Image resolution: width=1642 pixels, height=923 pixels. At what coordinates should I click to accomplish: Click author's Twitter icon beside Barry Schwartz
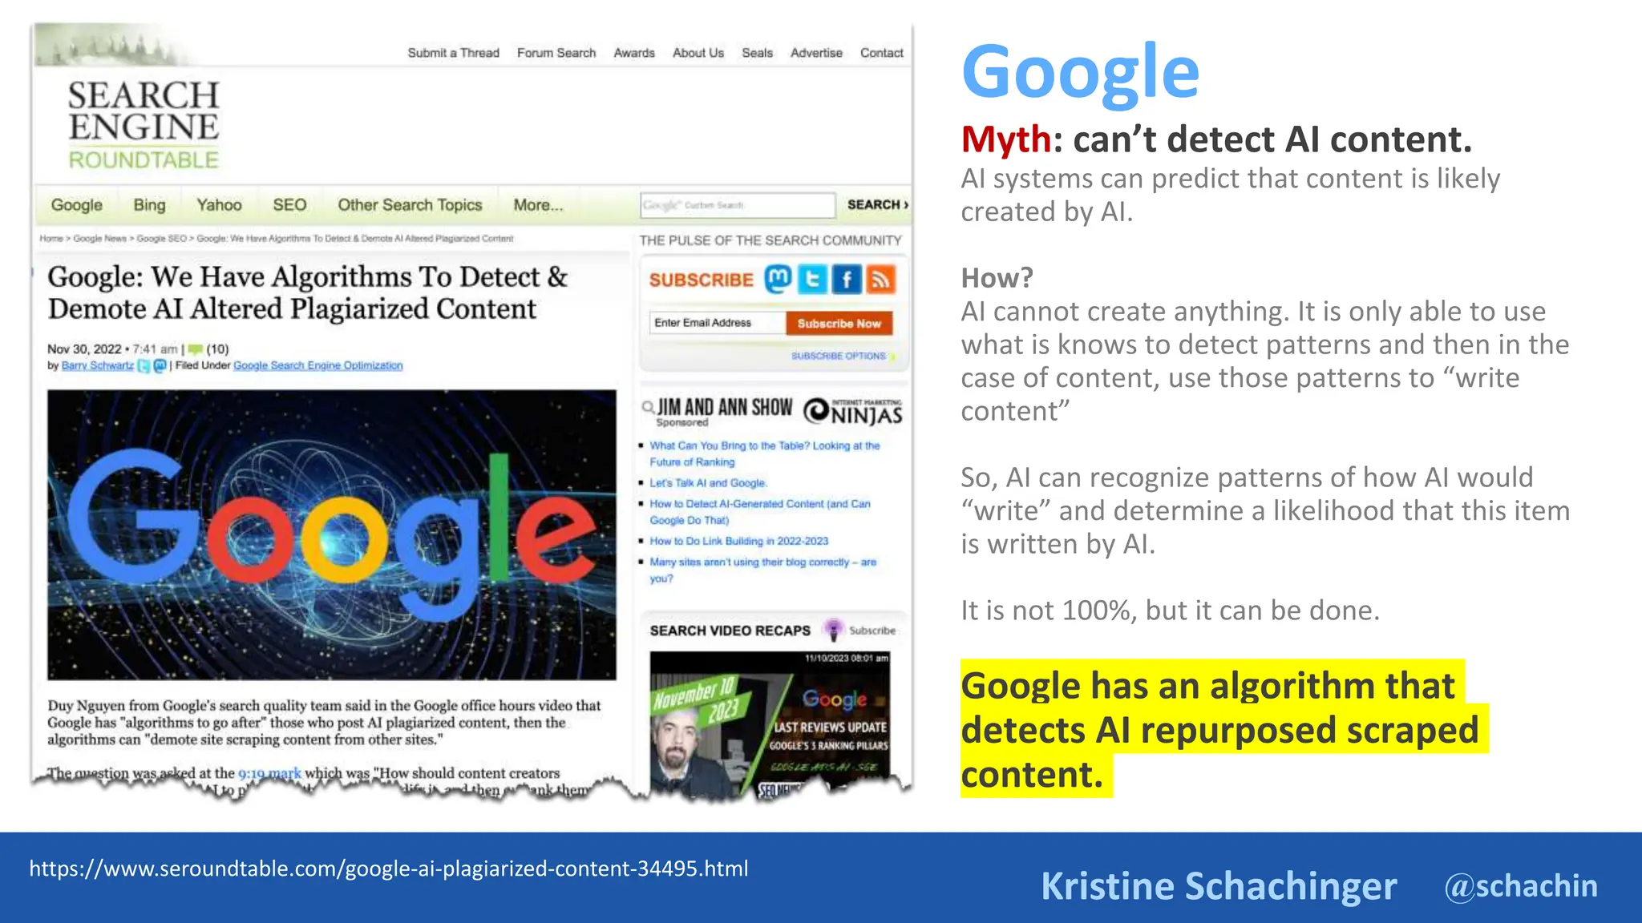coord(144,366)
